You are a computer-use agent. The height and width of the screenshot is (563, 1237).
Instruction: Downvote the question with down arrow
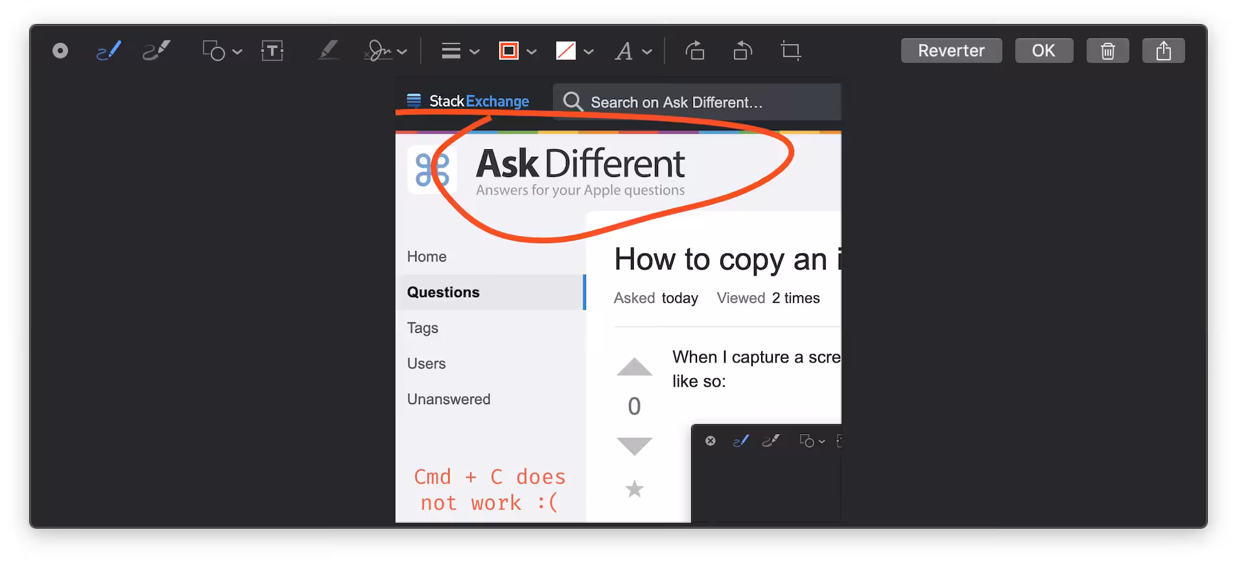point(634,446)
